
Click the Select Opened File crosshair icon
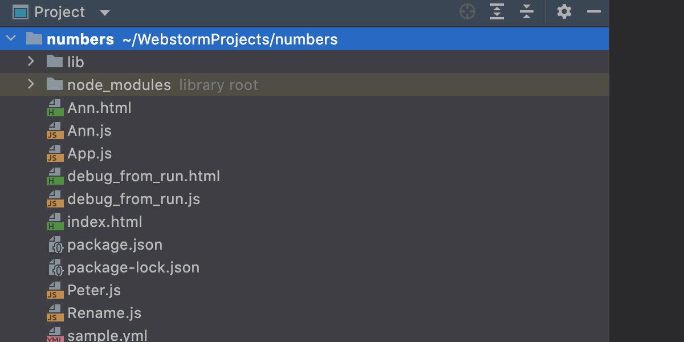click(467, 12)
